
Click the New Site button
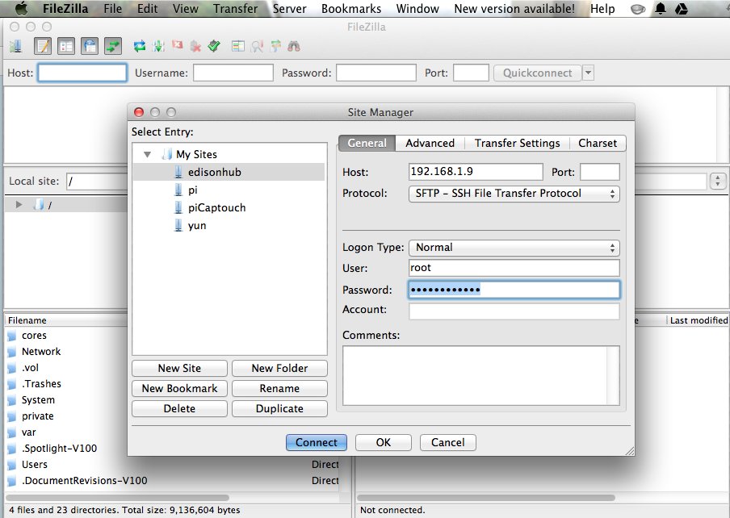coord(180,368)
